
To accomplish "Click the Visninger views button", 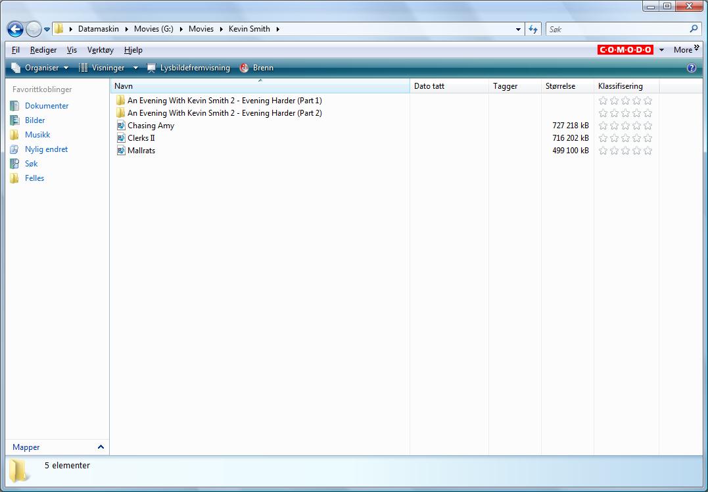I will coord(102,68).
